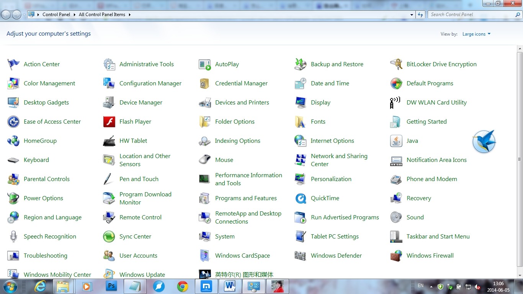The width and height of the screenshot is (523, 294).
Task: Click the address bar refresh button
Action: pos(420,15)
